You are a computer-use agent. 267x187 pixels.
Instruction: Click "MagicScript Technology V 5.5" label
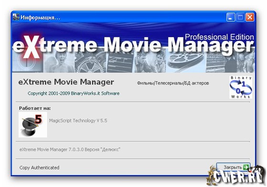78,121
